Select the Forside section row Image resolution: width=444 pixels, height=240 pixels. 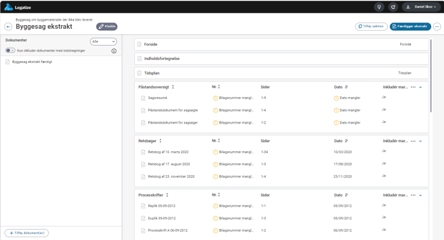[x=281, y=44]
